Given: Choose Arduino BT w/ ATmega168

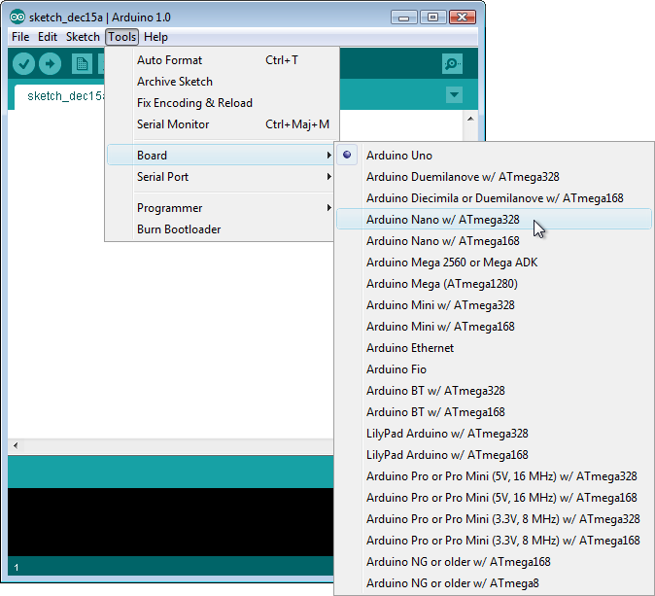Looking at the screenshot, I should (495, 412).
